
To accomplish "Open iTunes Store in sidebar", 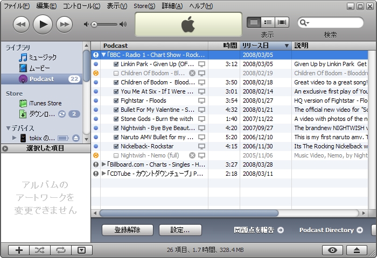I will (40, 103).
